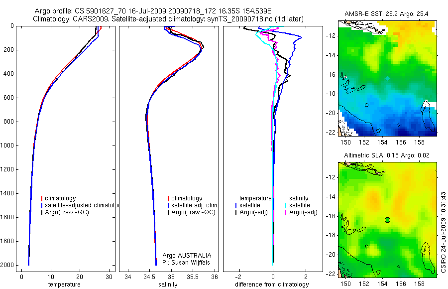The height and width of the screenshot is (289, 448).
Task: Click the 'temperature' x-axis label
Action: click(x=64, y=285)
